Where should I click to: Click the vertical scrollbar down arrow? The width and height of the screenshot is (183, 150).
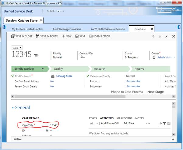click(x=174, y=134)
